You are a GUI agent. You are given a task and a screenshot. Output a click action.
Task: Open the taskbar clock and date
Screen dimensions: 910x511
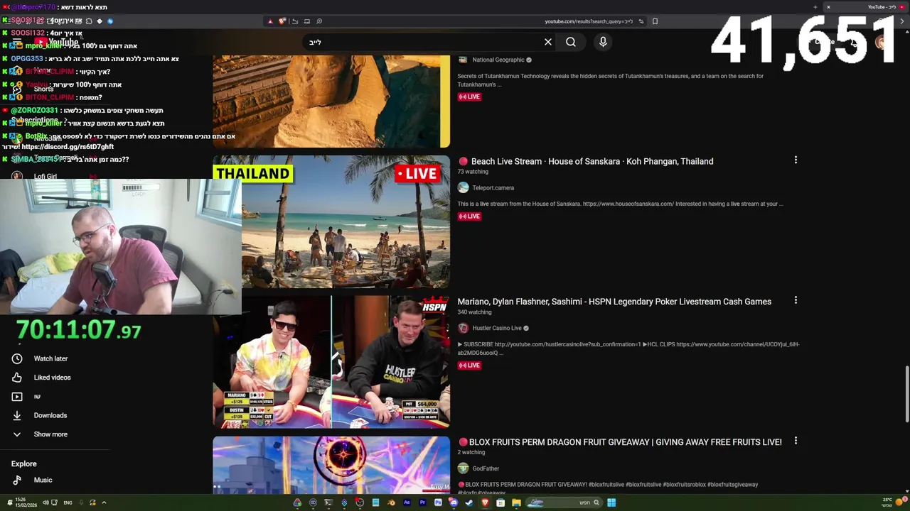[x=26, y=502]
